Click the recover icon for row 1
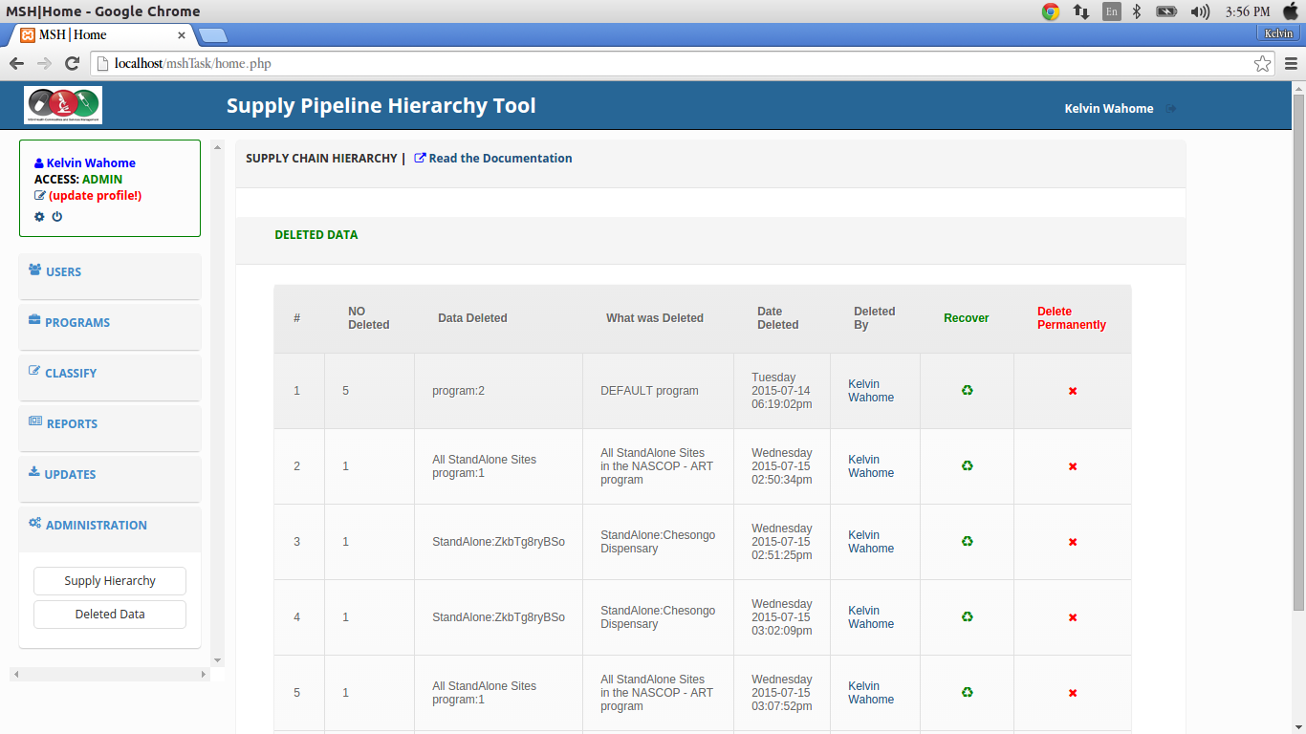The height and width of the screenshot is (734, 1306). coord(967,391)
